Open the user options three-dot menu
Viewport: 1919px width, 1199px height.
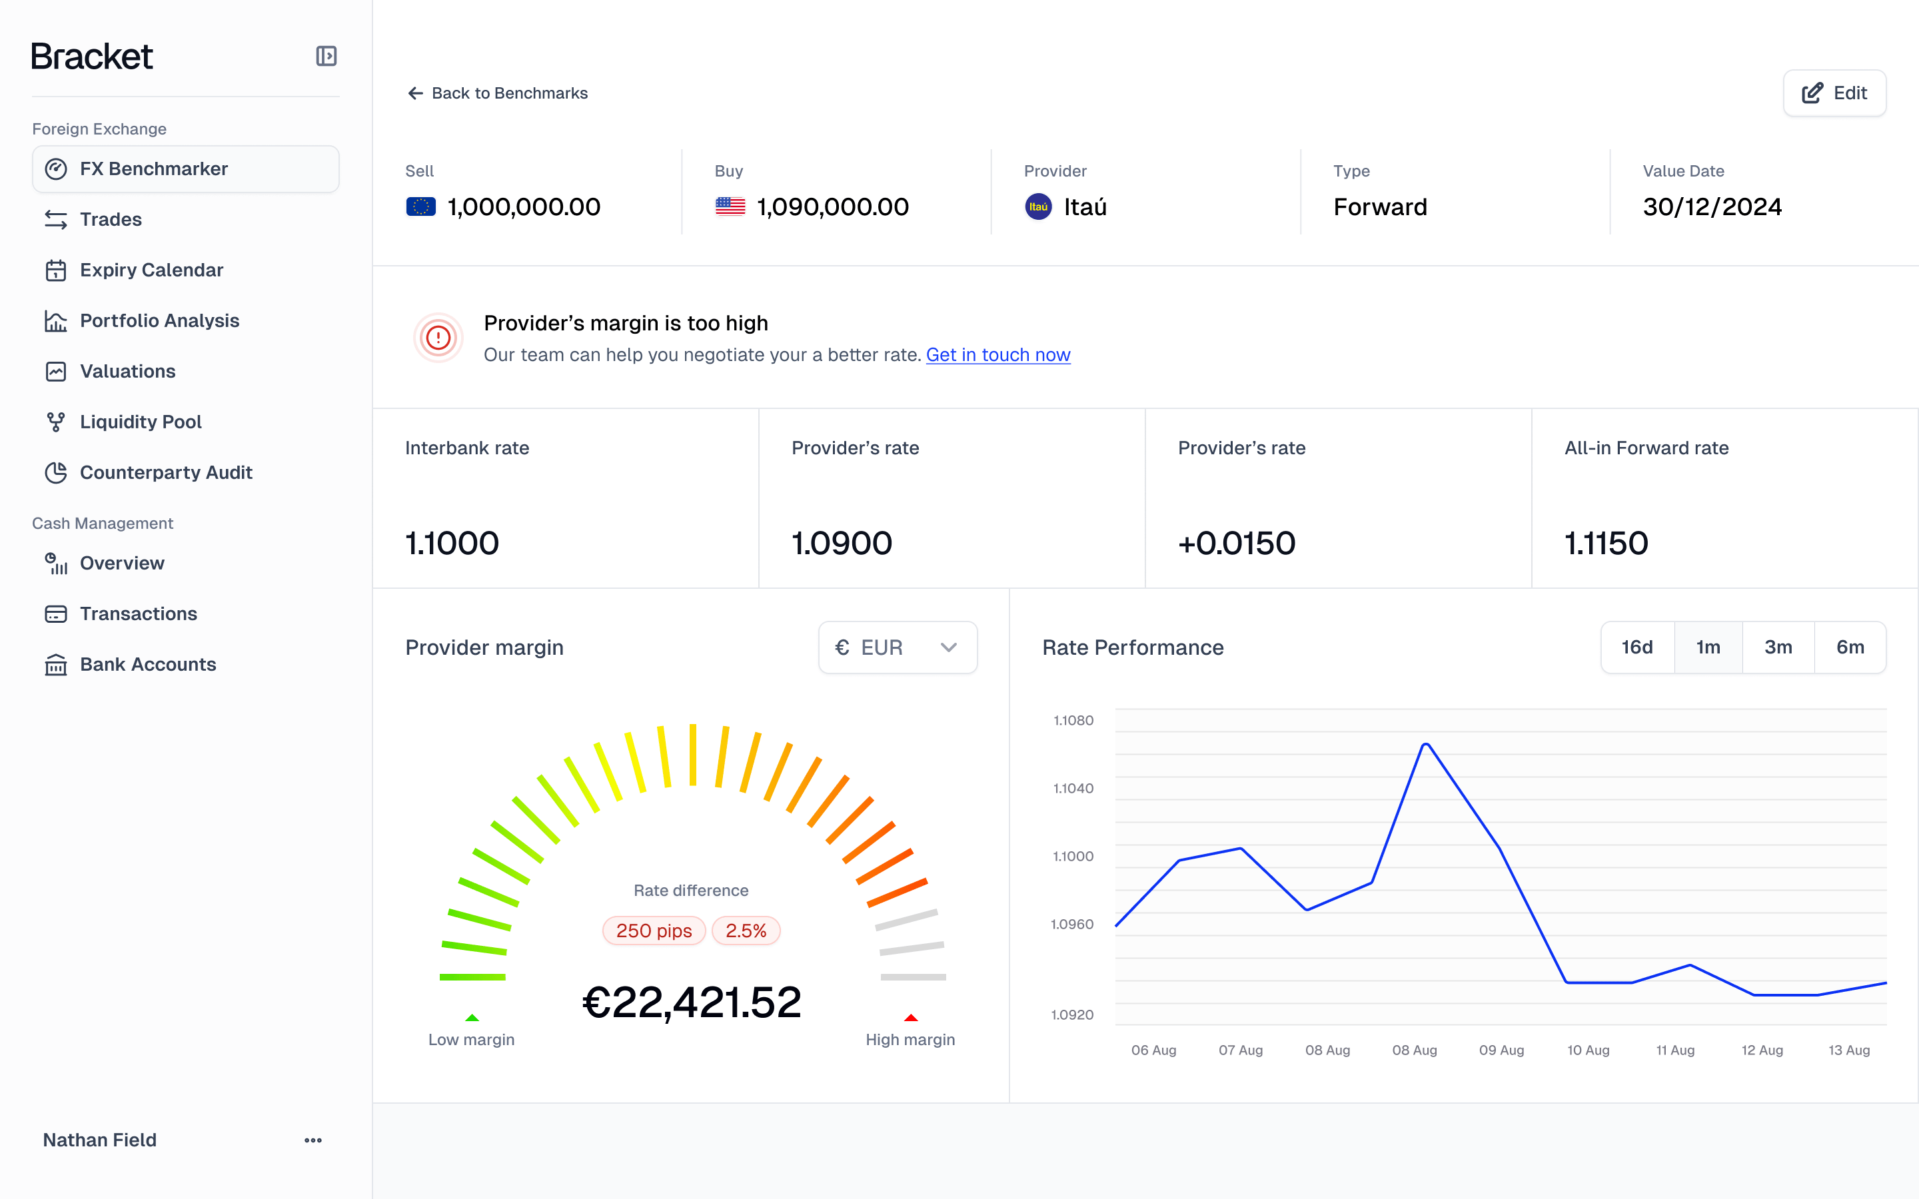click(313, 1140)
